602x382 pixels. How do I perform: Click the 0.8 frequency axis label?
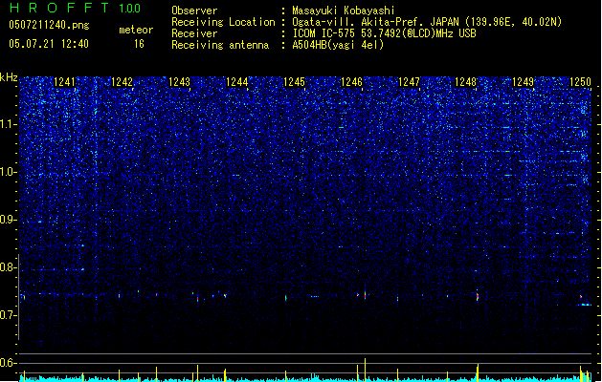pyautogui.click(x=9, y=267)
